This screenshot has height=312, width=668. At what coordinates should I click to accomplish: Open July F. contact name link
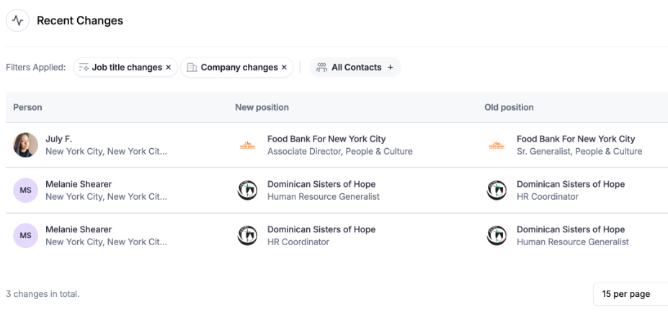coord(59,139)
